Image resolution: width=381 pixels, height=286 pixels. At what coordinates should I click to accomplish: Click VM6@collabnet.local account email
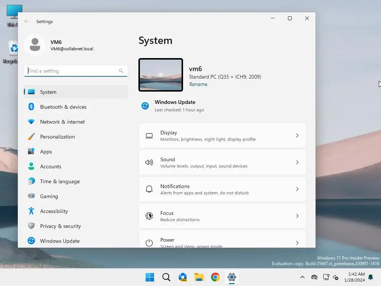pos(72,49)
